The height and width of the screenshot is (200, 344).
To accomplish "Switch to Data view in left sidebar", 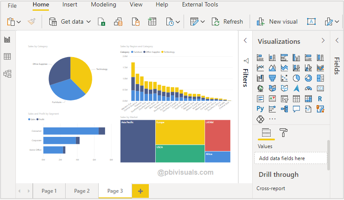I will tap(7, 57).
